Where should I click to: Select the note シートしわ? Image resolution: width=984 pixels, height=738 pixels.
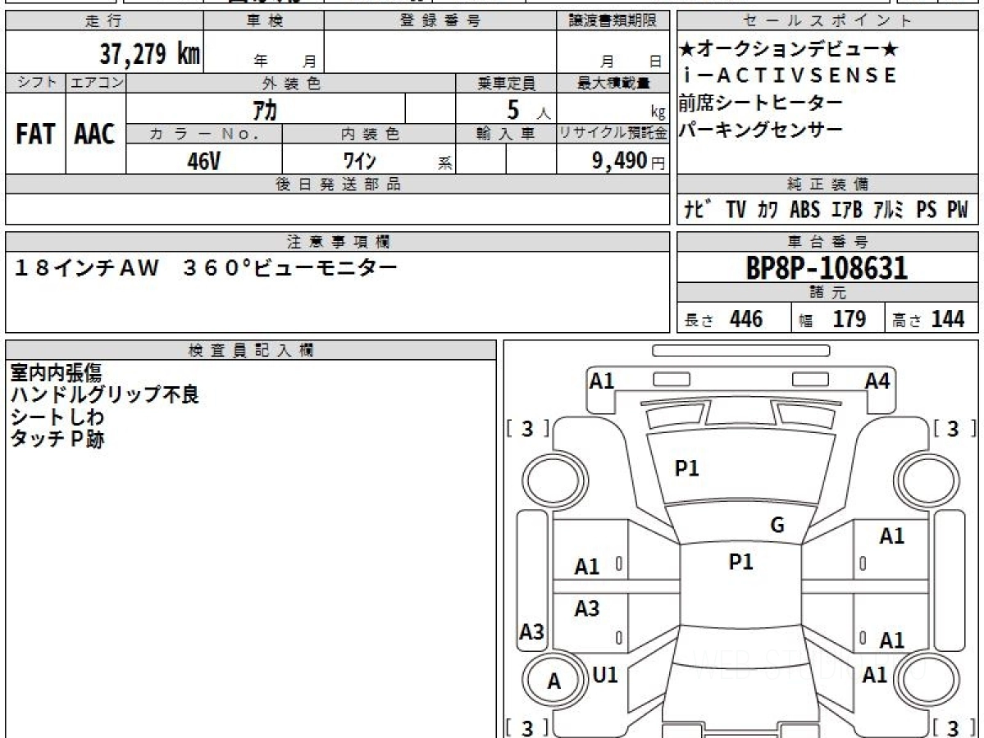(x=57, y=416)
